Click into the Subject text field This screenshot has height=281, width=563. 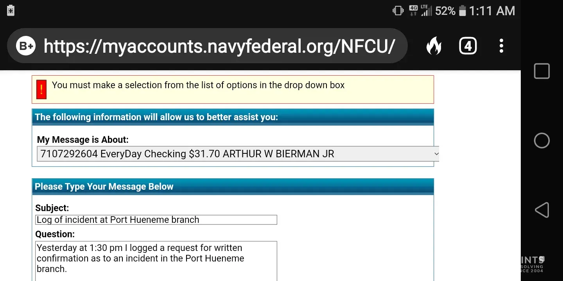click(x=156, y=220)
